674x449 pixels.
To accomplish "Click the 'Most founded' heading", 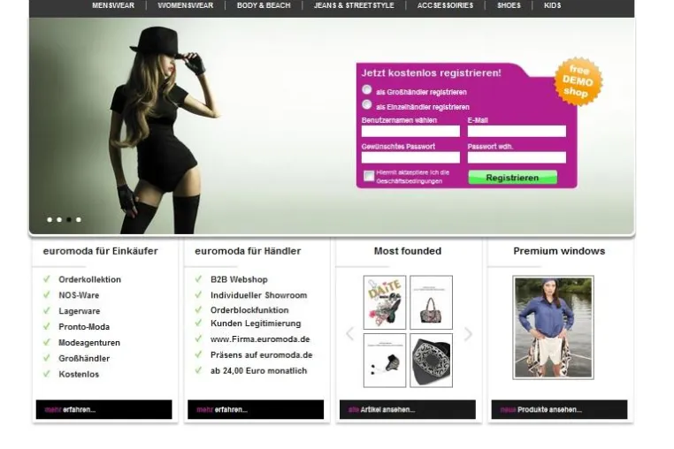I will 408,251.
